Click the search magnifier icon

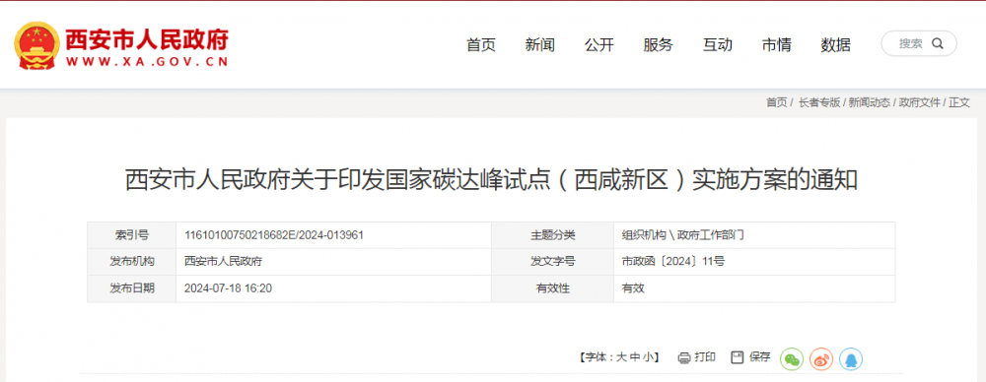[x=937, y=44]
